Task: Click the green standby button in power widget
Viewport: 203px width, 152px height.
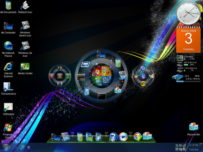Action: tap(68, 76)
